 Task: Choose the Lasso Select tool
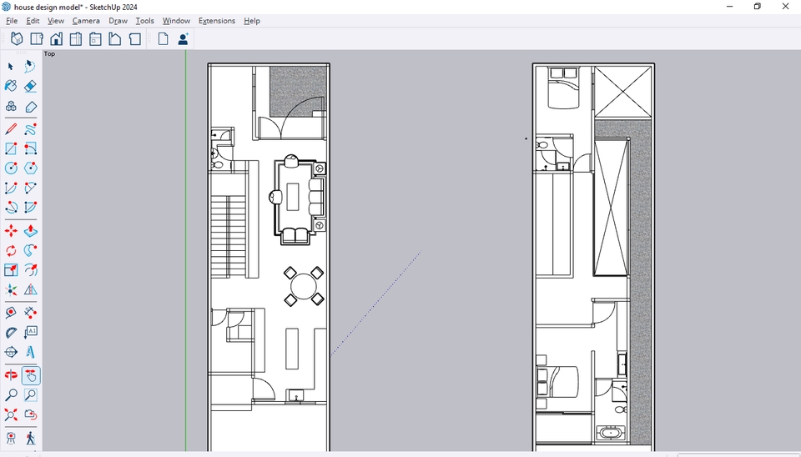click(30, 67)
